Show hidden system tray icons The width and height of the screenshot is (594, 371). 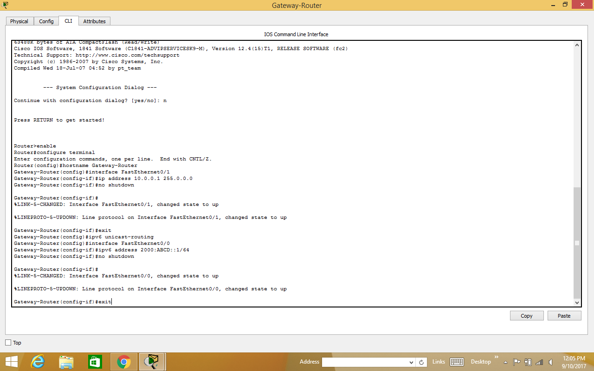505,362
